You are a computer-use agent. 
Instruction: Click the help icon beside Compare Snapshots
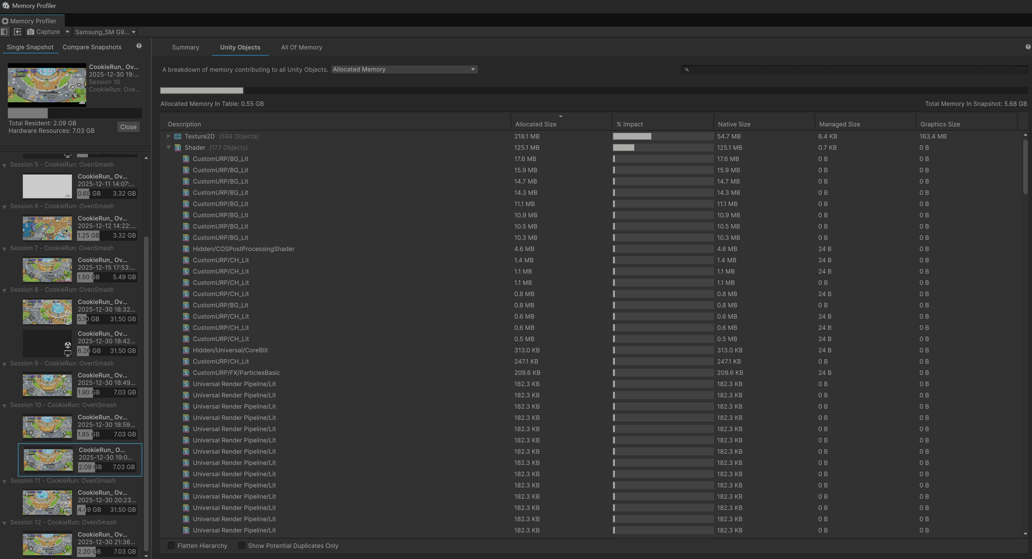pyautogui.click(x=139, y=46)
